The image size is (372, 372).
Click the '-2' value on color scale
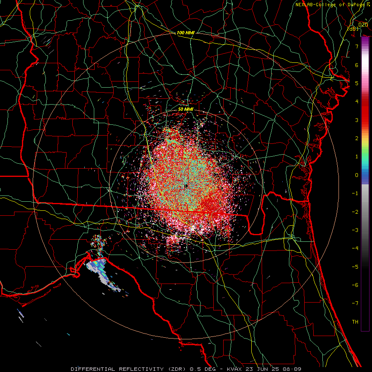coord(355,212)
